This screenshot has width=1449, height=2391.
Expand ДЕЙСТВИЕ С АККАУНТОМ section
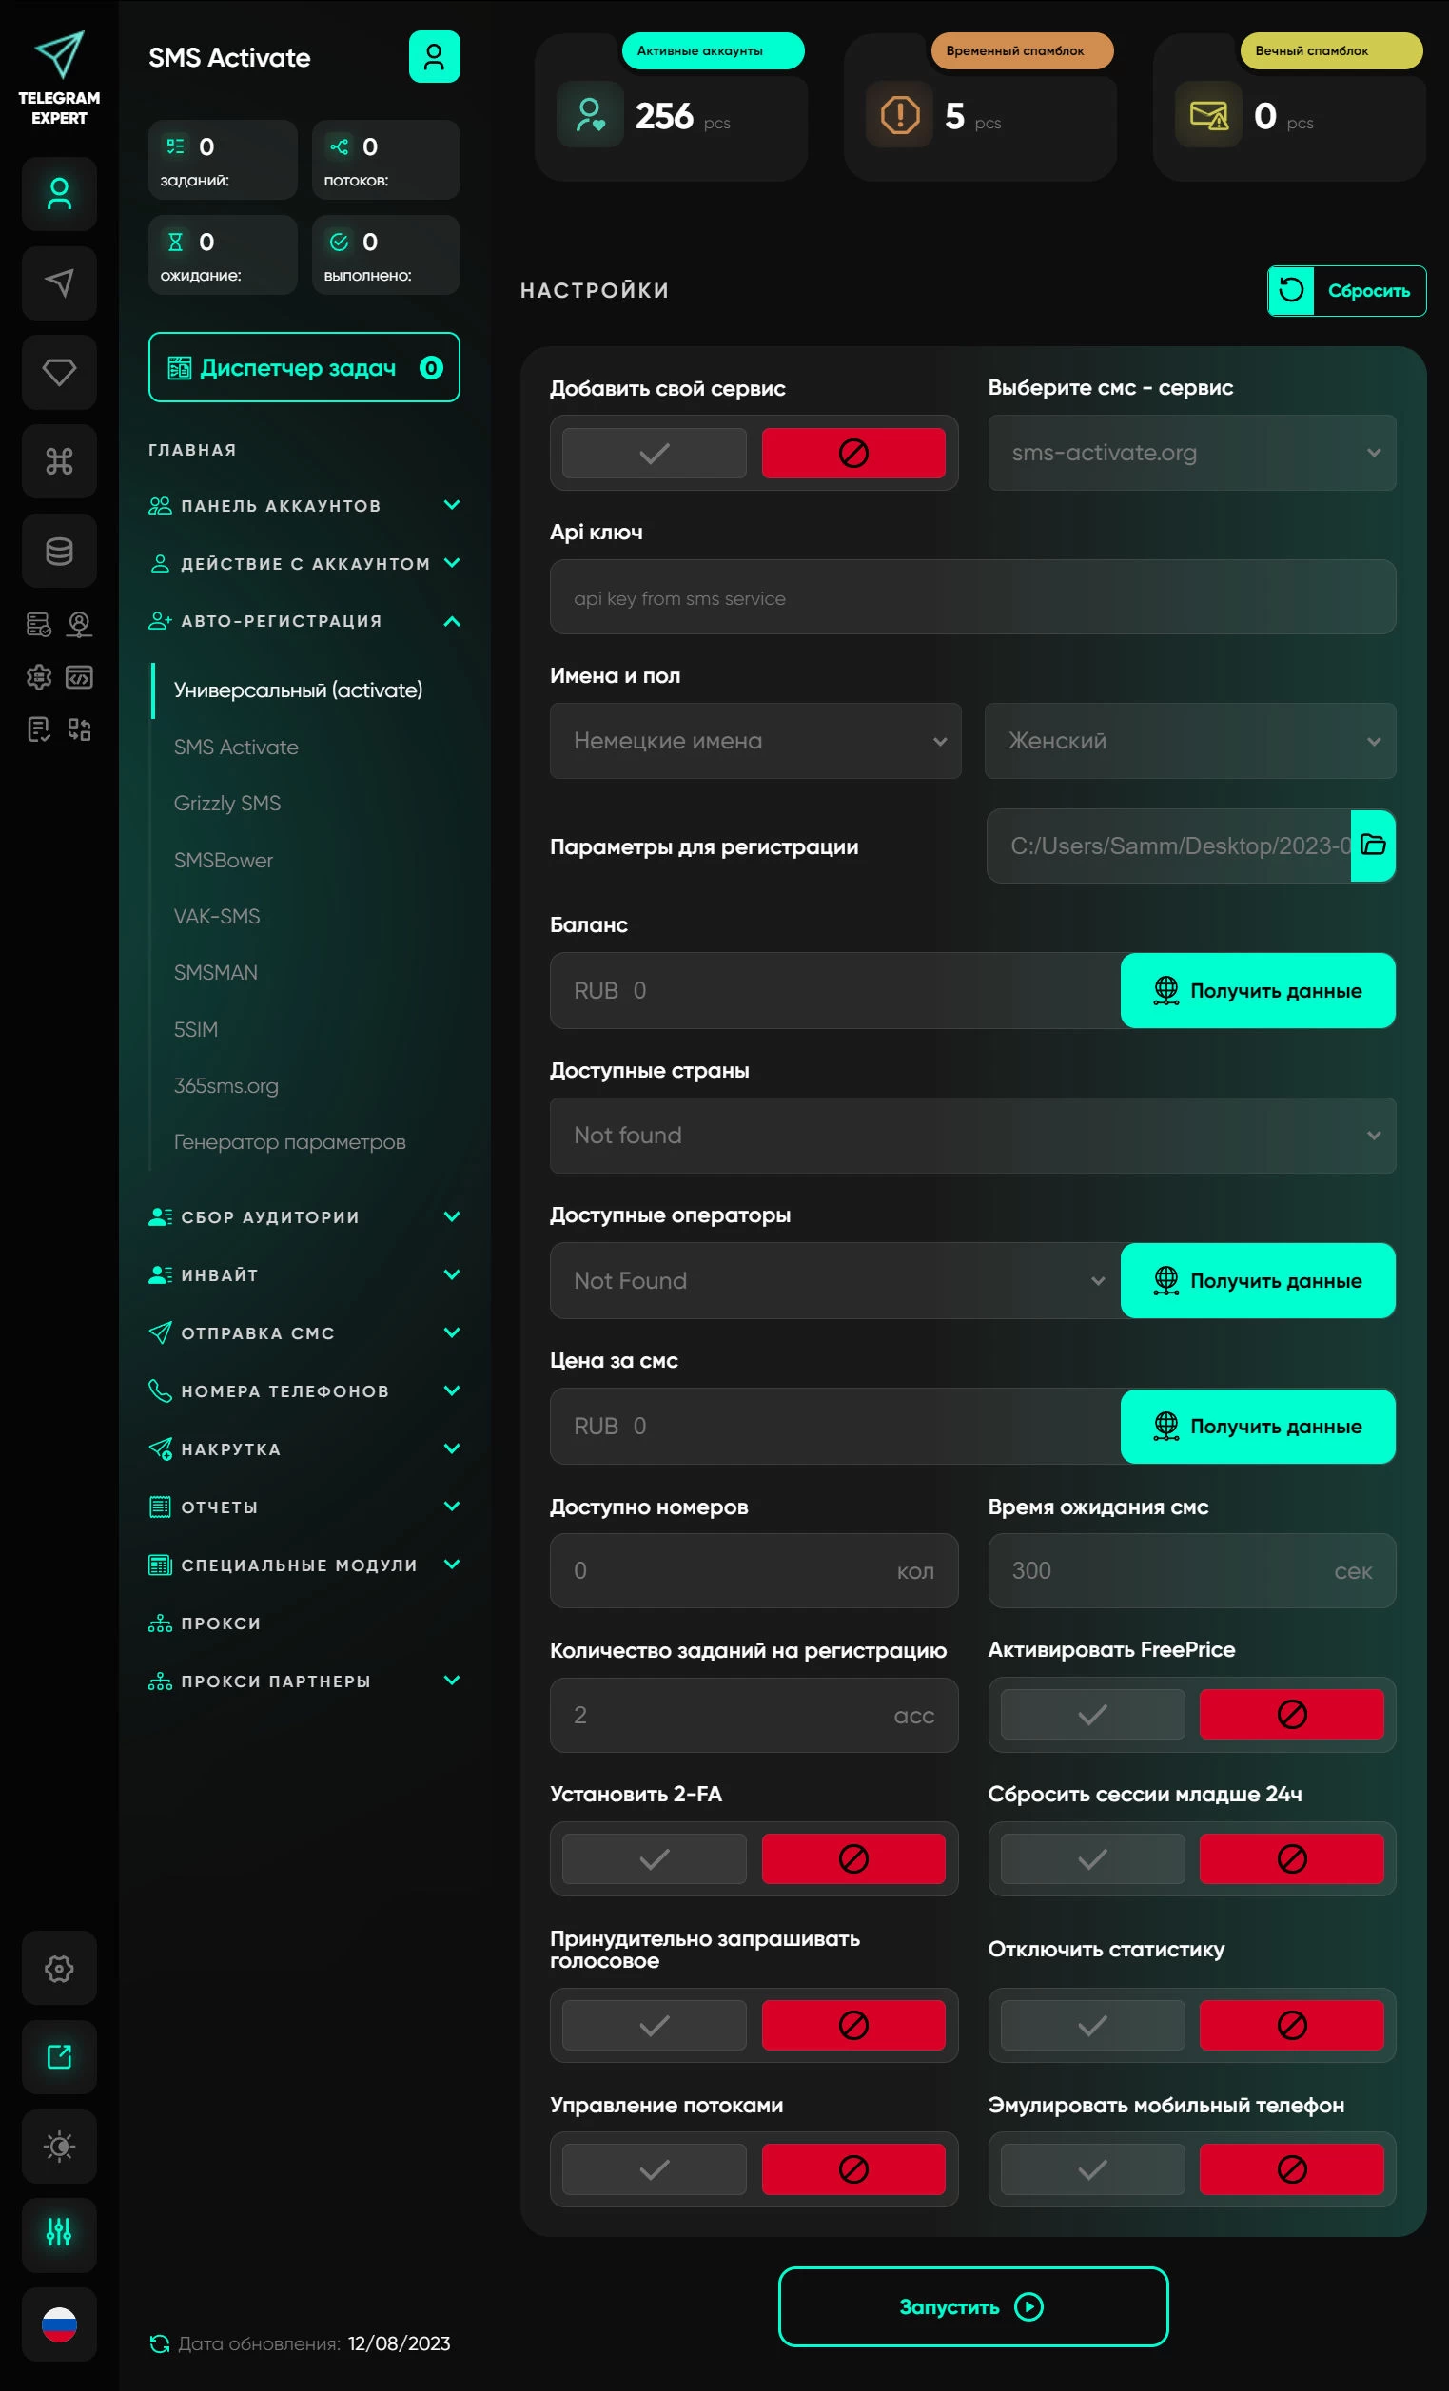pyautogui.click(x=304, y=564)
